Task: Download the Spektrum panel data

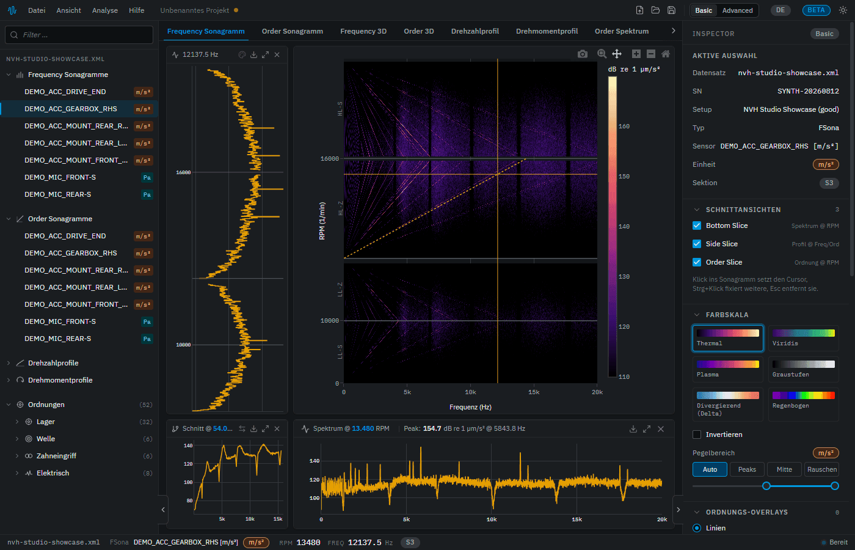Action: (x=633, y=429)
